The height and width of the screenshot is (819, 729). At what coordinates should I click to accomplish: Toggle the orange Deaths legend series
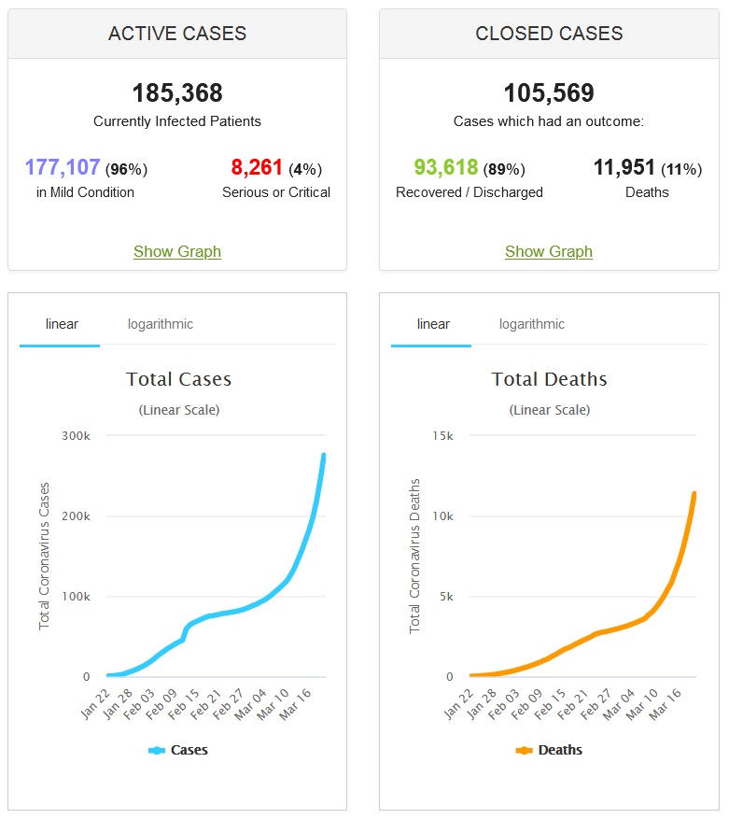(549, 750)
